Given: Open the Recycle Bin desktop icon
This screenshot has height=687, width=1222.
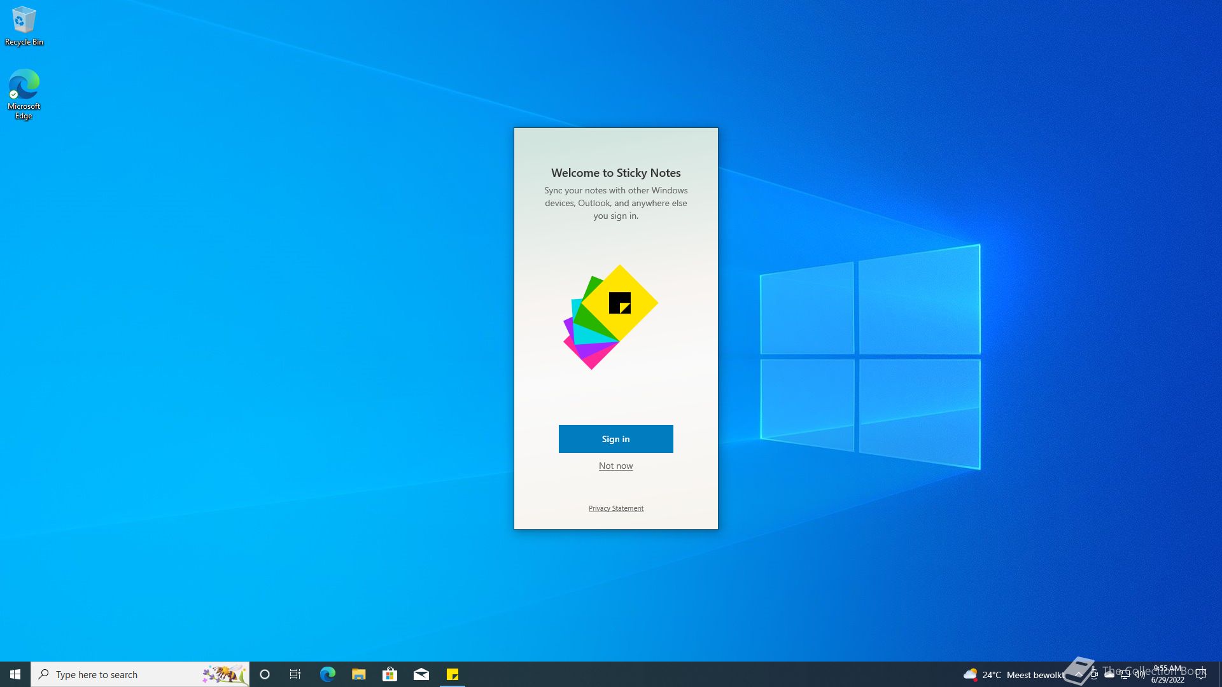Looking at the screenshot, I should 24,27.
